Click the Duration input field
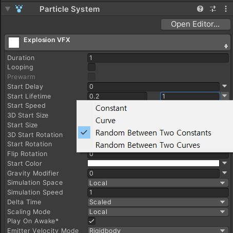The image size is (233, 233). (158, 58)
